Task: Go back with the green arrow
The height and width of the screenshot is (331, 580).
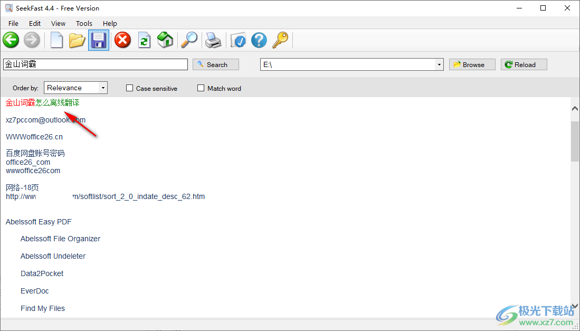Action: point(11,40)
